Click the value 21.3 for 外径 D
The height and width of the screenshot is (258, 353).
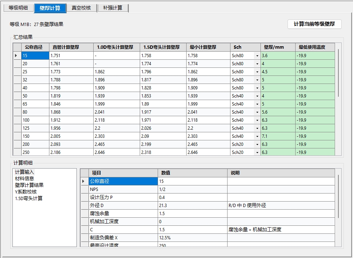(x=192, y=206)
